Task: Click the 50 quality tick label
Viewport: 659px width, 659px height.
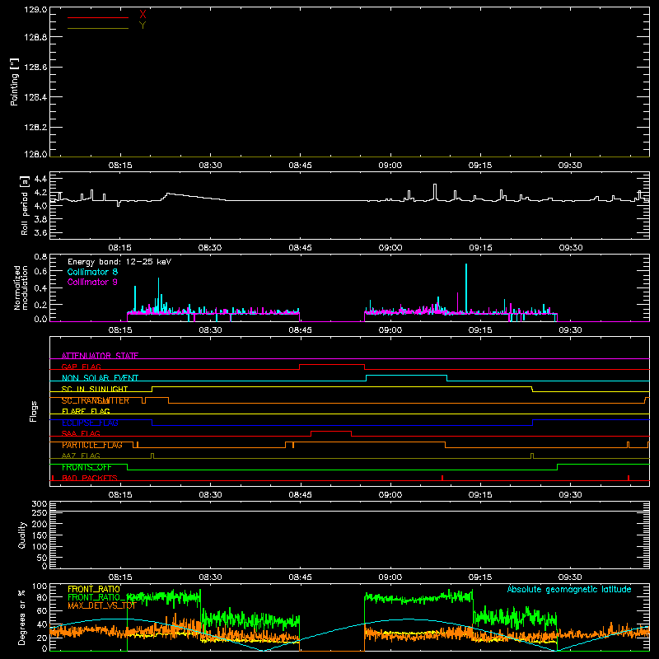Action: tap(42, 558)
